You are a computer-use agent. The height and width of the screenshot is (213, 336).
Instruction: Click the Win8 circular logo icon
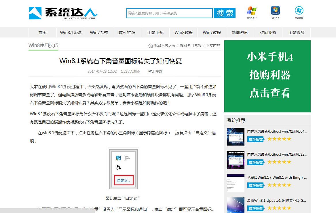point(299,11)
